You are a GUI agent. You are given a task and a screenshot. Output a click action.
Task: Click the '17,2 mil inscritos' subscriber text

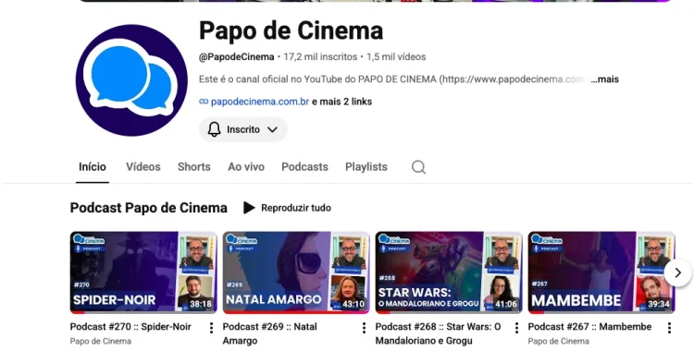coord(320,57)
